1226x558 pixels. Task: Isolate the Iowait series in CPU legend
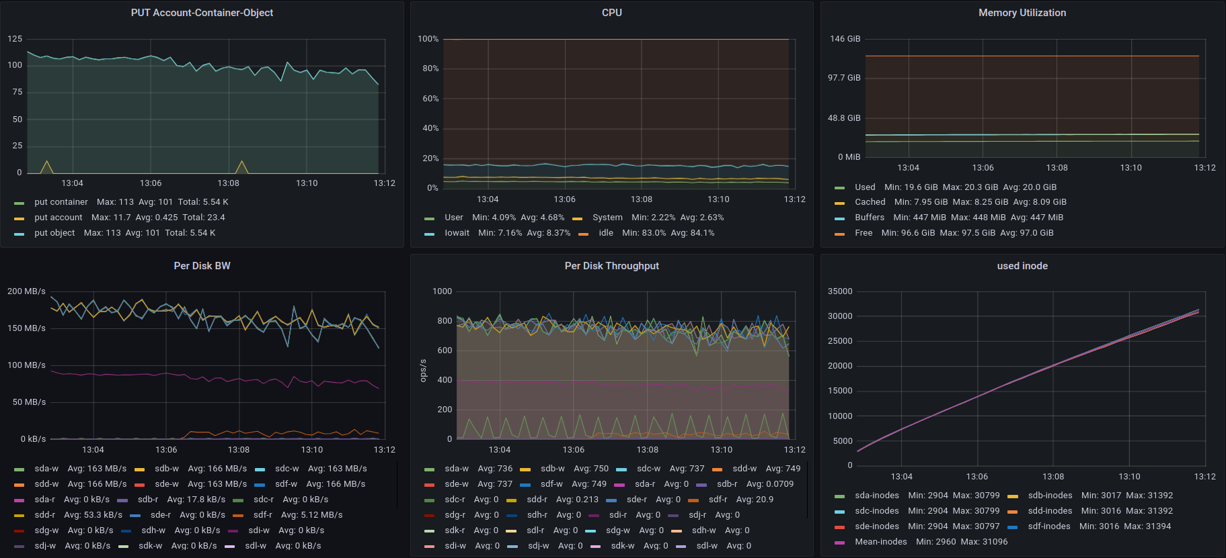pyautogui.click(x=457, y=233)
